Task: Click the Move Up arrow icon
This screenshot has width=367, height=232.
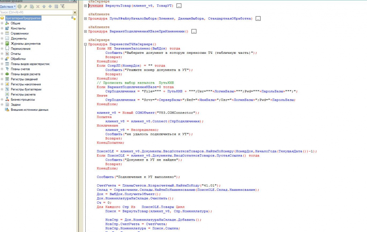Action: 44,6
